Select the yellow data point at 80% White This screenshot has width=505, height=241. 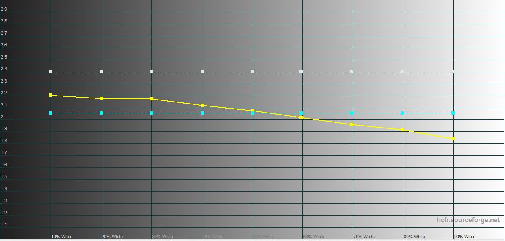pos(402,130)
